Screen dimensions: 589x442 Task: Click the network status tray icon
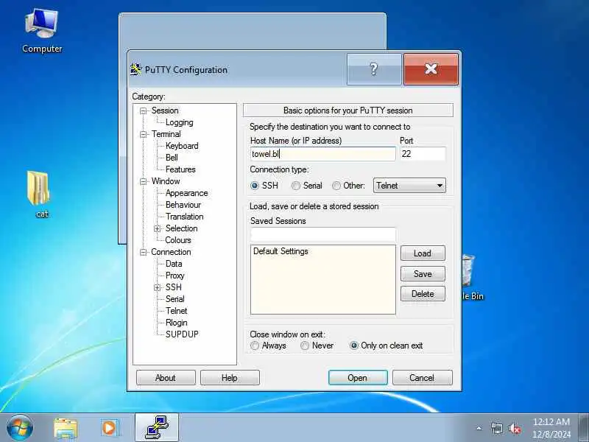(x=496, y=428)
